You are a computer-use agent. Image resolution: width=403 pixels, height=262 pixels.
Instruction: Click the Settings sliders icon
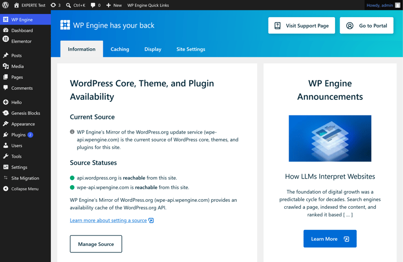click(6, 167)
